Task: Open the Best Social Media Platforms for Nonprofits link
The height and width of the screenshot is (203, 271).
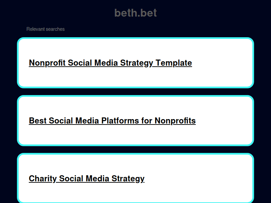Action: click(112, 121)
